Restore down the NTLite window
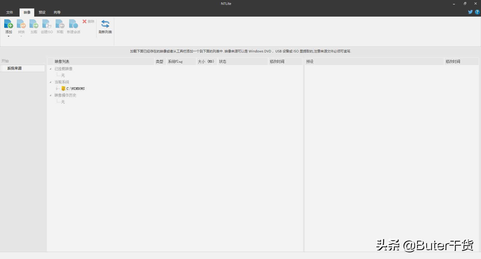 click(x=465, y=4)
